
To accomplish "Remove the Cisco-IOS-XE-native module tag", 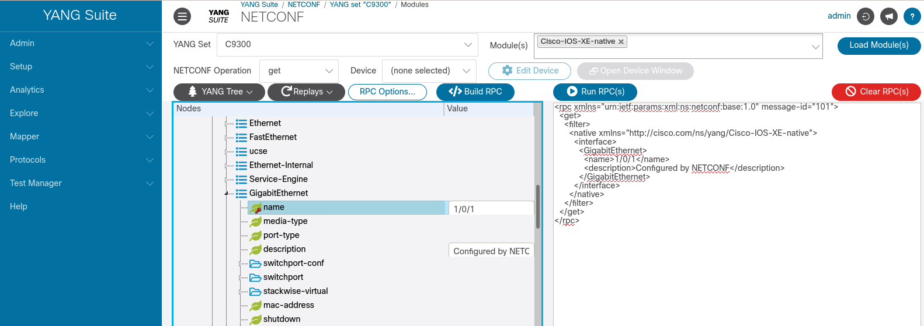I will (621, 42).
